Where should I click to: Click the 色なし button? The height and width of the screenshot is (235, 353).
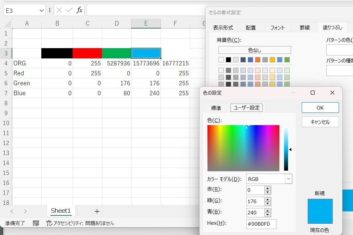point(255,50)
